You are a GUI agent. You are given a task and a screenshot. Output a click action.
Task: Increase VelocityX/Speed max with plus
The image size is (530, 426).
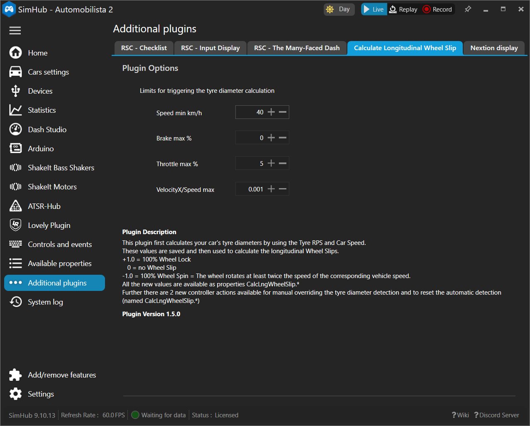pyautogui.click(x=271, y=189)
